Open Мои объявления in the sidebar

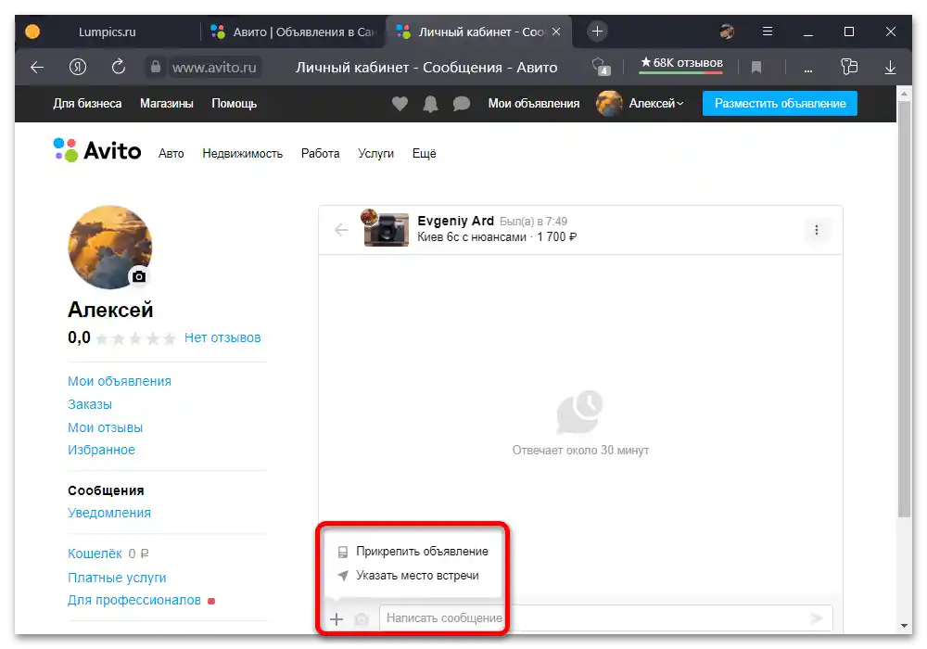pos(120,382)
